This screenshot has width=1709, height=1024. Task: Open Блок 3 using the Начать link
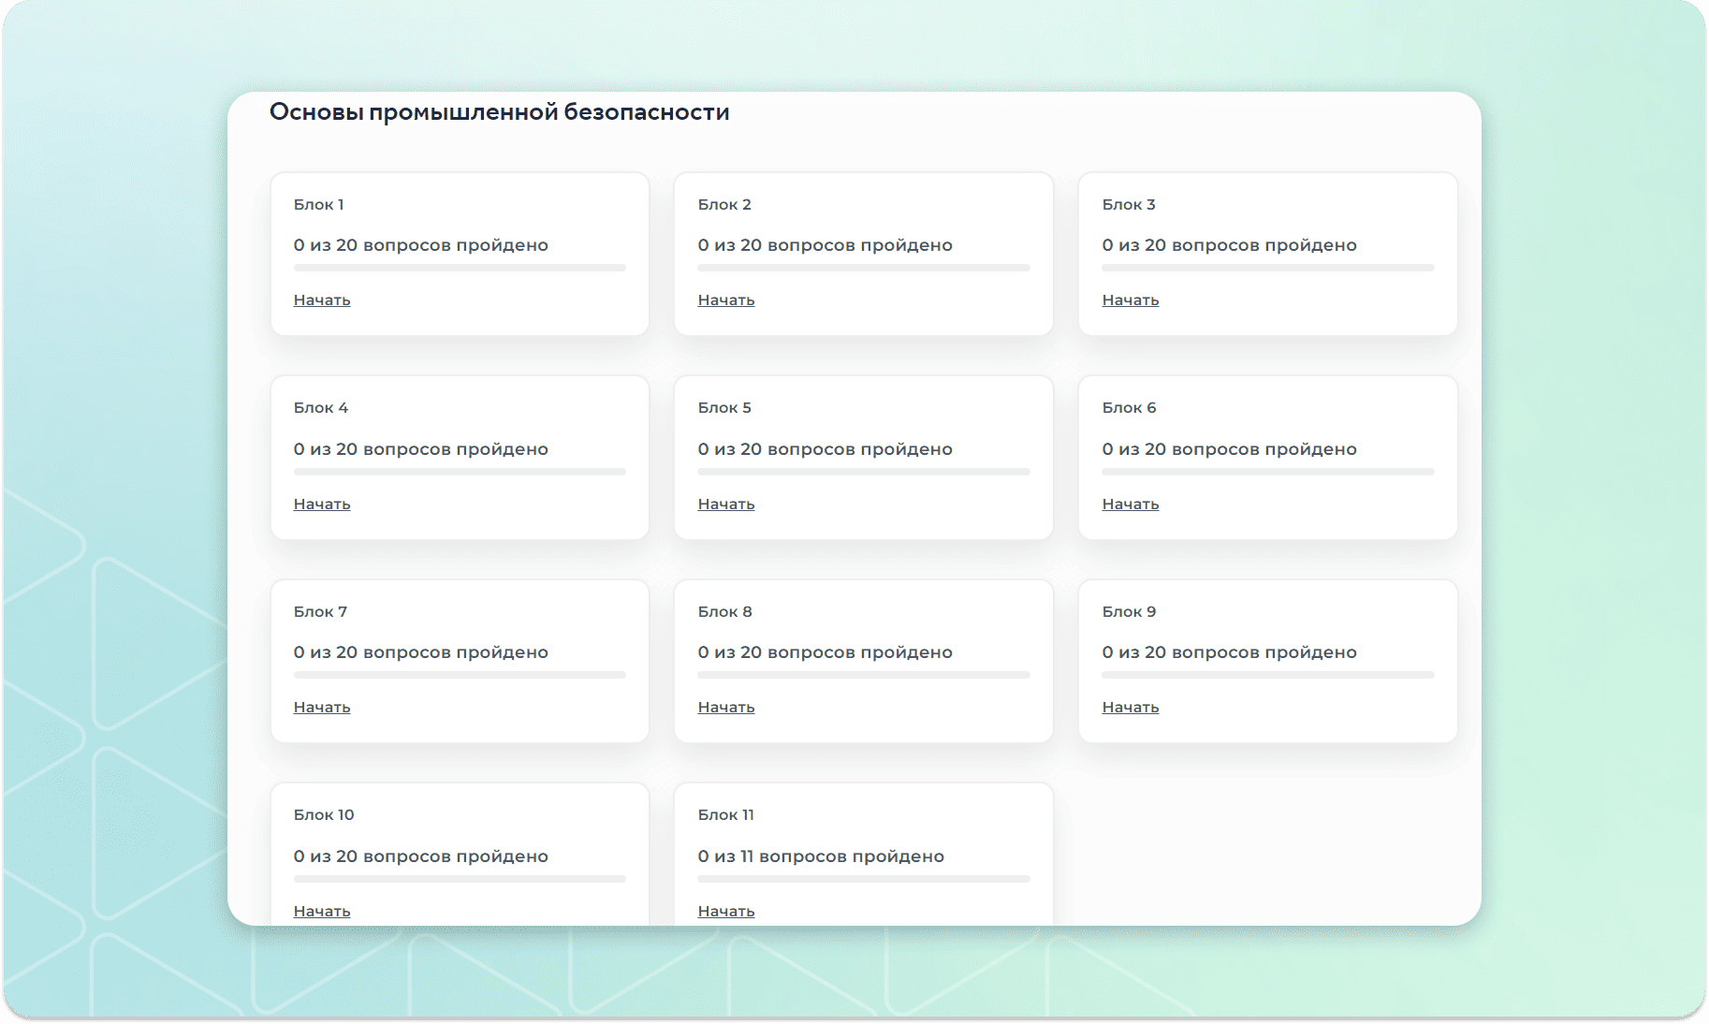(1130, 300)
